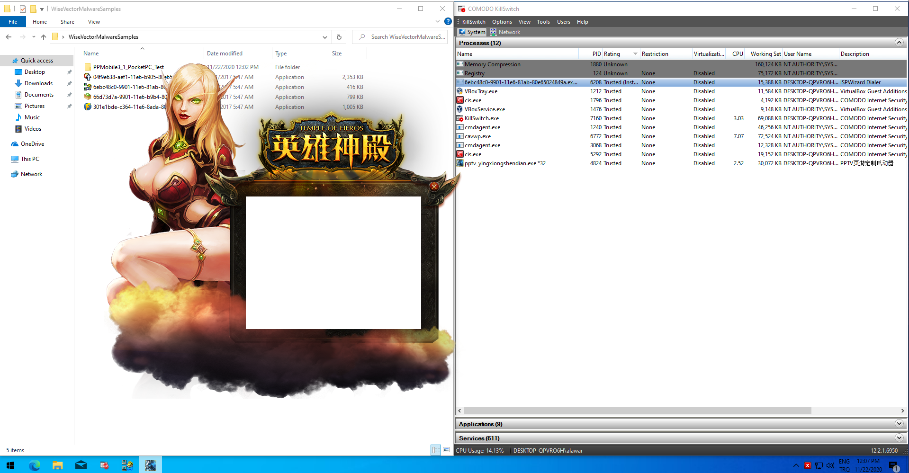Click the icon of file 6ebc48c0-9901 in Explorer
Image resolution: width=909 pixels, height=473 pixels.
pos(88,87)
